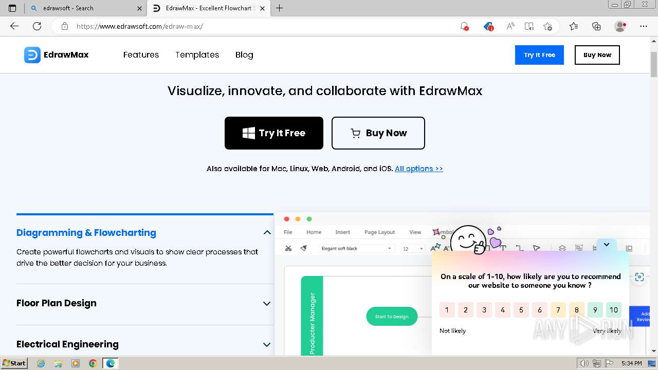Click the Electrical Engineering heading
Screen dimensions: 658x370
click(x=67, y=344)
